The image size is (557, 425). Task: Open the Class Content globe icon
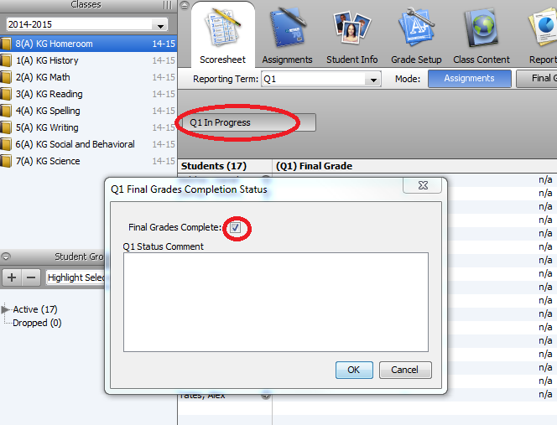pyautogui.click(x=482, y=28)
